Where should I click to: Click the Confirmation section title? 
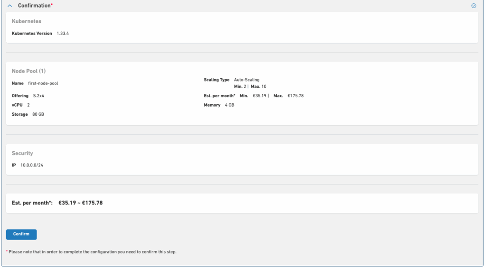pos(35,6)
